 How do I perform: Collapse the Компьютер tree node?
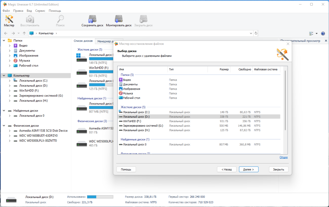pos(4,75)
